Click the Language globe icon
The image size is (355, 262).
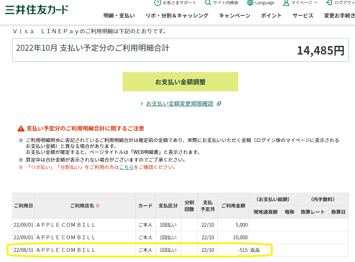250,2
